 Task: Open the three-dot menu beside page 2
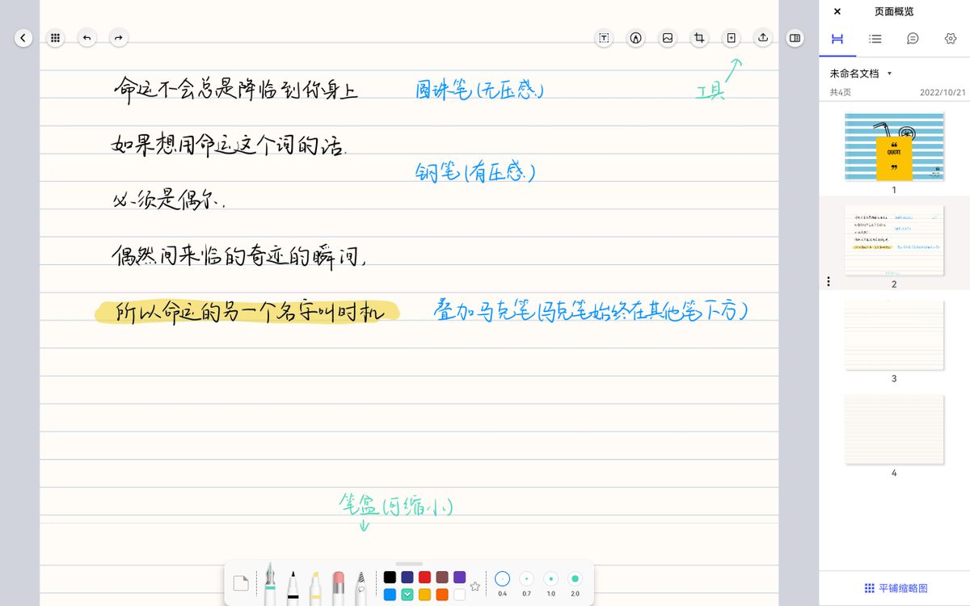pyautogui.click(x=827, y=280)
